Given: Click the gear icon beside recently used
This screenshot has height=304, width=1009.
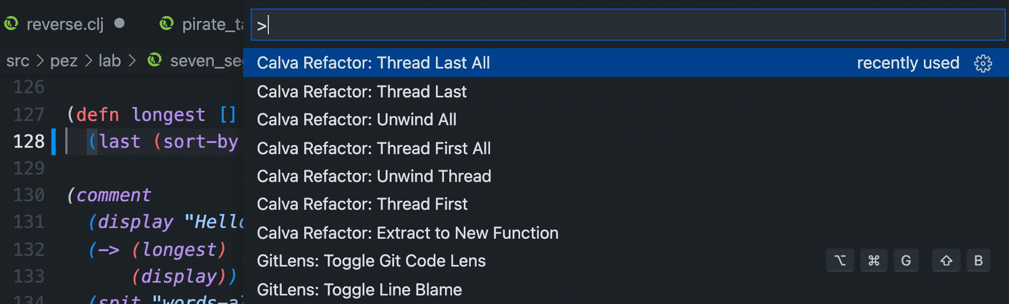Looking at the screenshot, I should (983, 63).
